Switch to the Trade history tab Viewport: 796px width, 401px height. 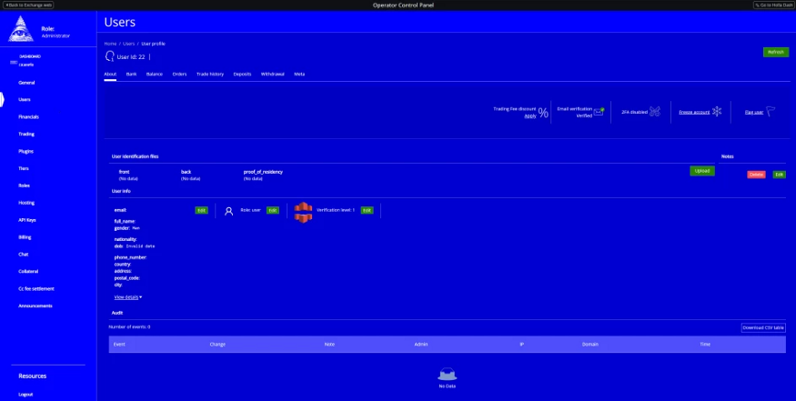coord(210,74)
